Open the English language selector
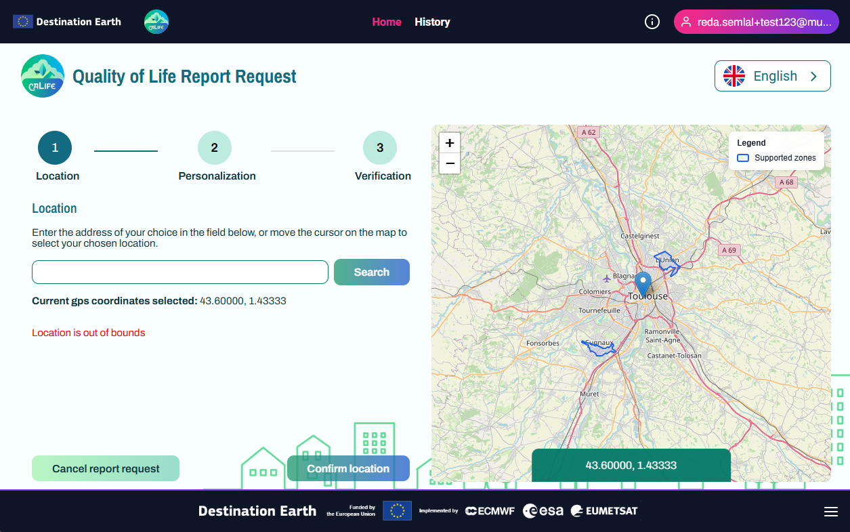The width and height of the screenshot is (850, 532). 772,76
